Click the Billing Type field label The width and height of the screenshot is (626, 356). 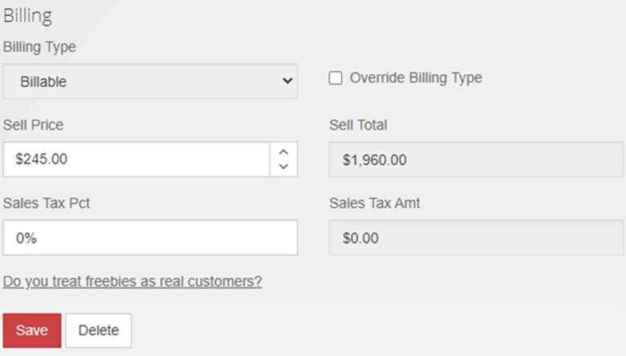[x=39, y=47]
